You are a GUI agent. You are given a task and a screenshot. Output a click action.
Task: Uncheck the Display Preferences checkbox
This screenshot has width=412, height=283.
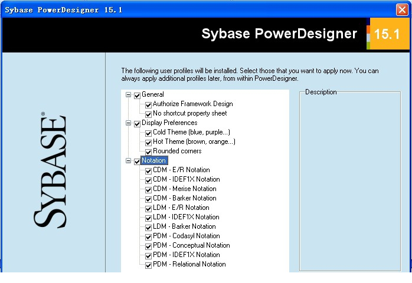[x=137, y=124]
